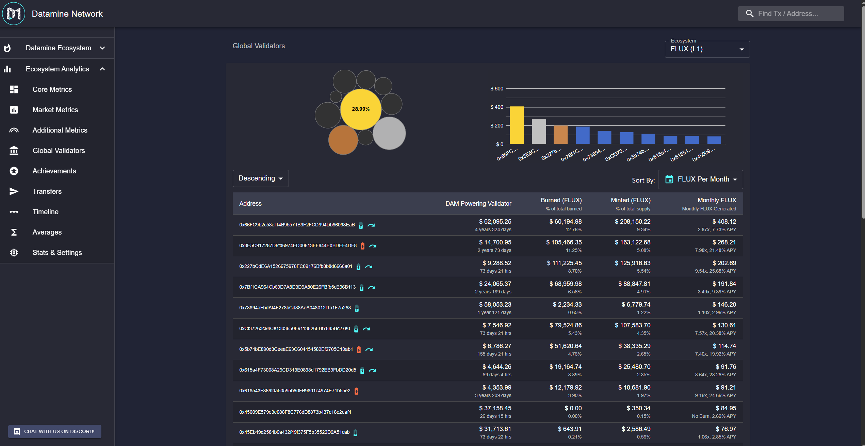Click the gray 0x3E5C bar in chart

tap(539, 132)
